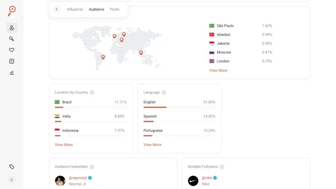Expand city list with View More
Screen dimensions: 336x189
(218, 70)
